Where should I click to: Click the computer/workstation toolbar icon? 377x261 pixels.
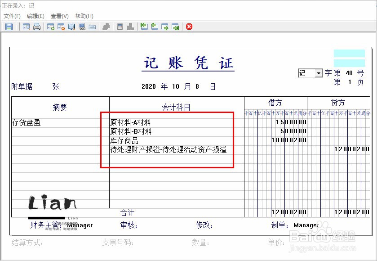[81, 27]
